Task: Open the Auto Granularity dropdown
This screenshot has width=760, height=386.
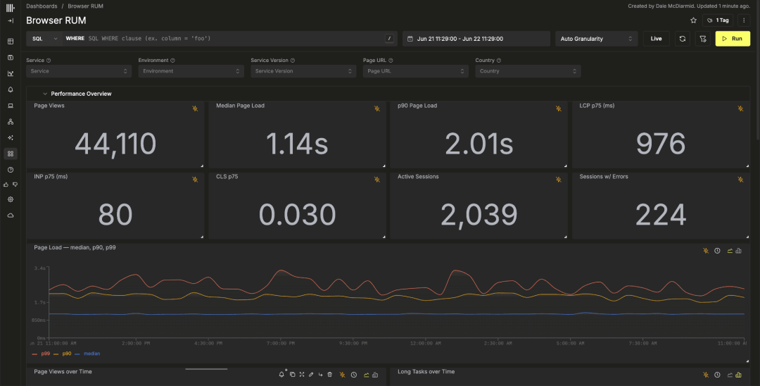Action: pos(597,39)
